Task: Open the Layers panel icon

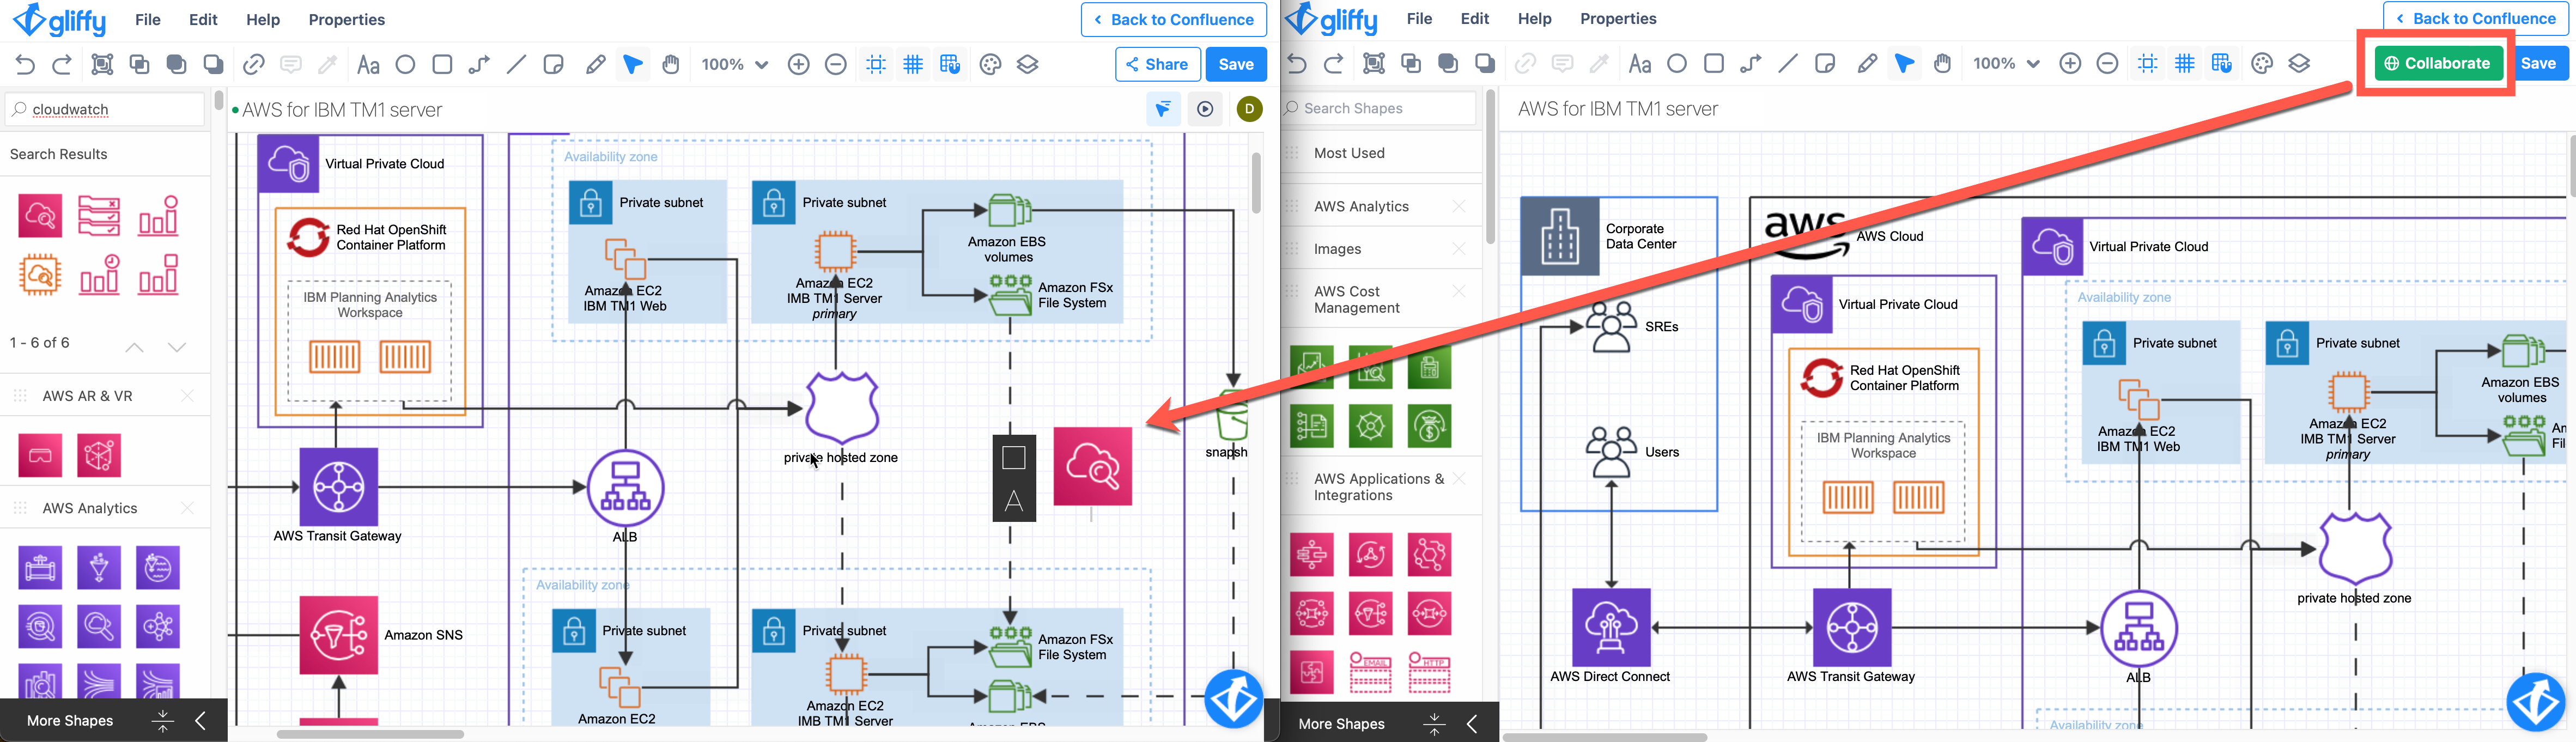Action: [x=1027, y=63]
